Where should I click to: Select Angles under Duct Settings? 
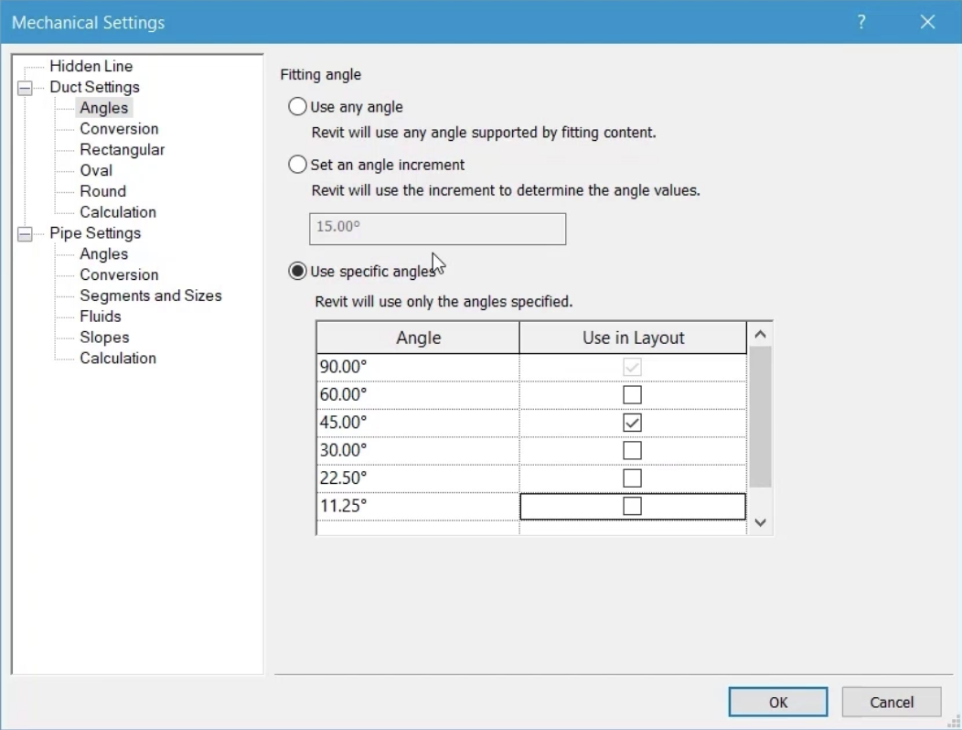pyautogui.click(x=103, y=107)
